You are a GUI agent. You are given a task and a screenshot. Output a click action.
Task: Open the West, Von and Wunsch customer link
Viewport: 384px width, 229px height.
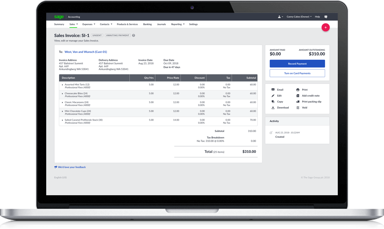coord(86,52)
